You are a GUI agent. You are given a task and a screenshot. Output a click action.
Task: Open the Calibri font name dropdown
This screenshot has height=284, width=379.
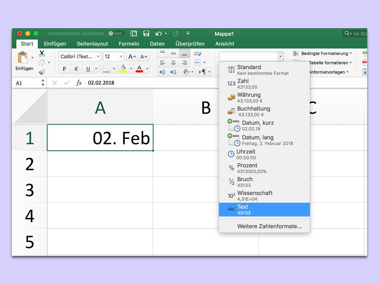[x=98, y=57]
